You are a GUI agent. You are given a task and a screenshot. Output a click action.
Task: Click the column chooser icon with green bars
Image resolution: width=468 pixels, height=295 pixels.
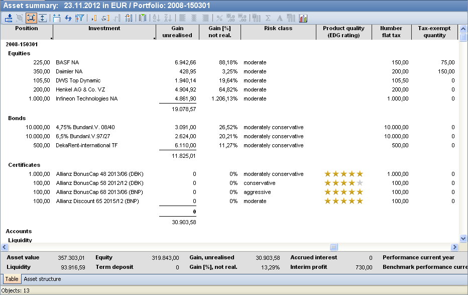[x=143, y=18]
